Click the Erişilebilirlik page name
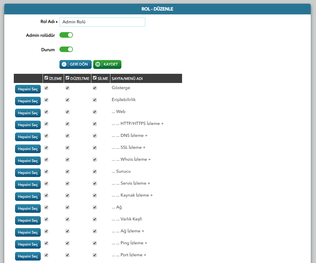 (124, 100)
